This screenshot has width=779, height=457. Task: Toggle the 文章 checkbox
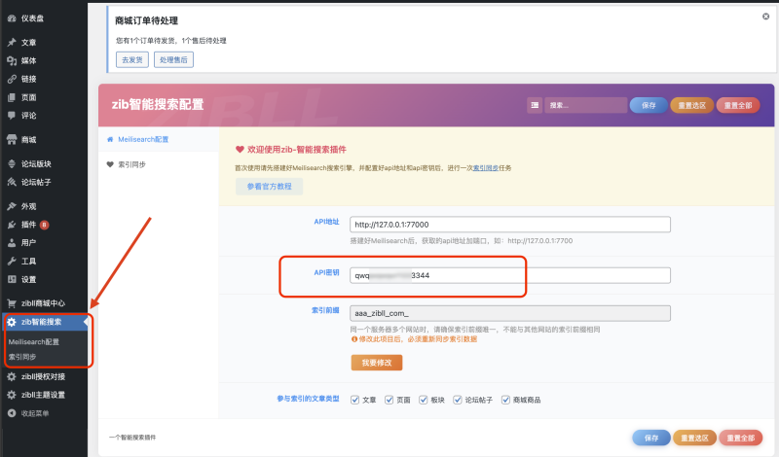[x=354, y=400]
